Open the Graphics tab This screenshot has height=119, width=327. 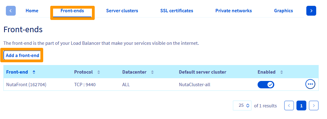point(284,10)
